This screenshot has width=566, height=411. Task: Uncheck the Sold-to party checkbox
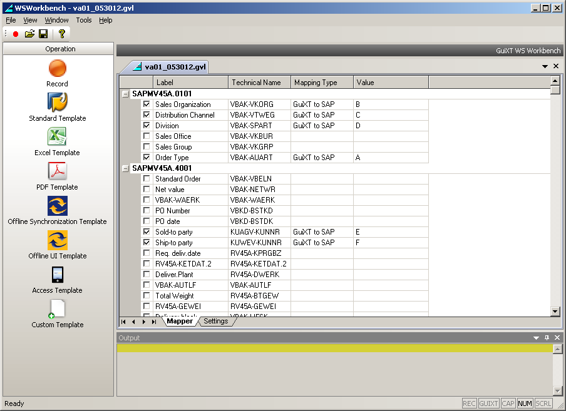[x=147, y=231]
